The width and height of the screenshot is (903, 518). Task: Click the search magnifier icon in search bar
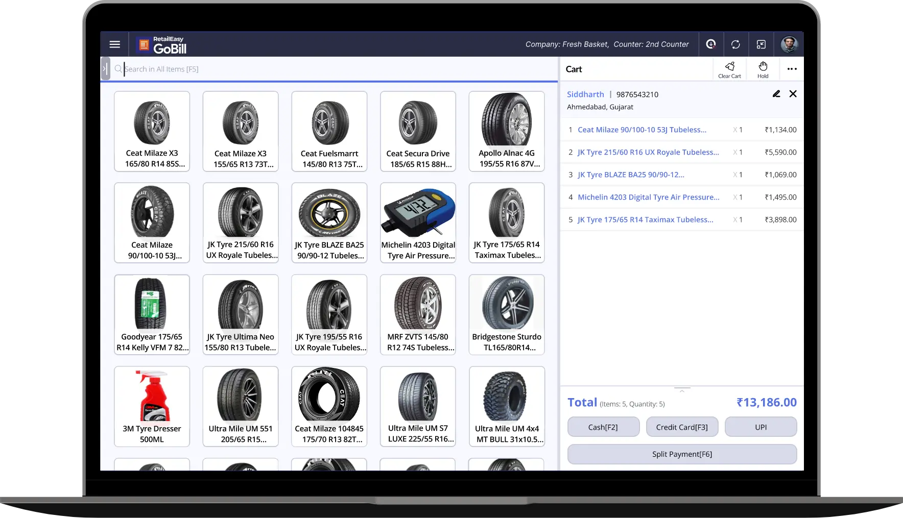click(x=118, y=69)
